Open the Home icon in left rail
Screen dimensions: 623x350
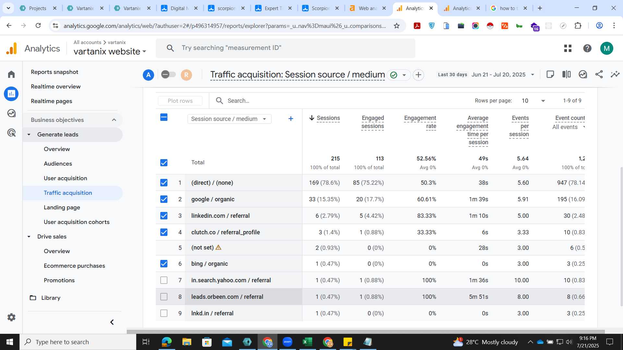pyautogui.click(x=11, y=74)
